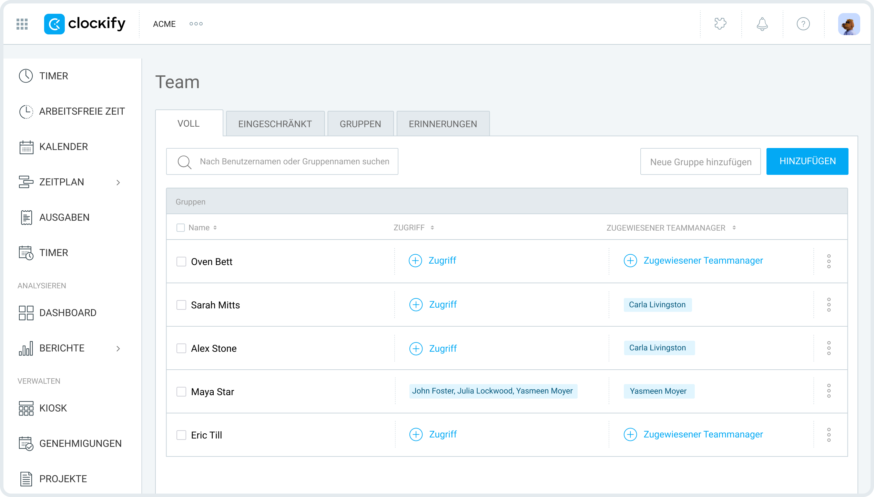Image resolution: width=874 pixels, height=497 pixels.
Task: Select the Sarah Mitts checkbox
Action: (181, 305)
